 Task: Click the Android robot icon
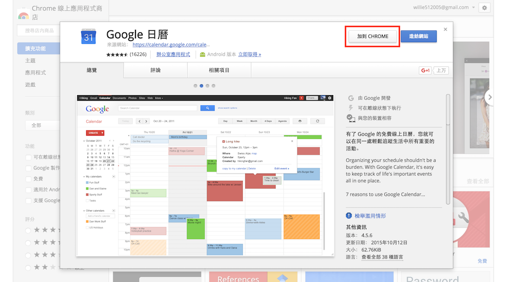(203, 54)
